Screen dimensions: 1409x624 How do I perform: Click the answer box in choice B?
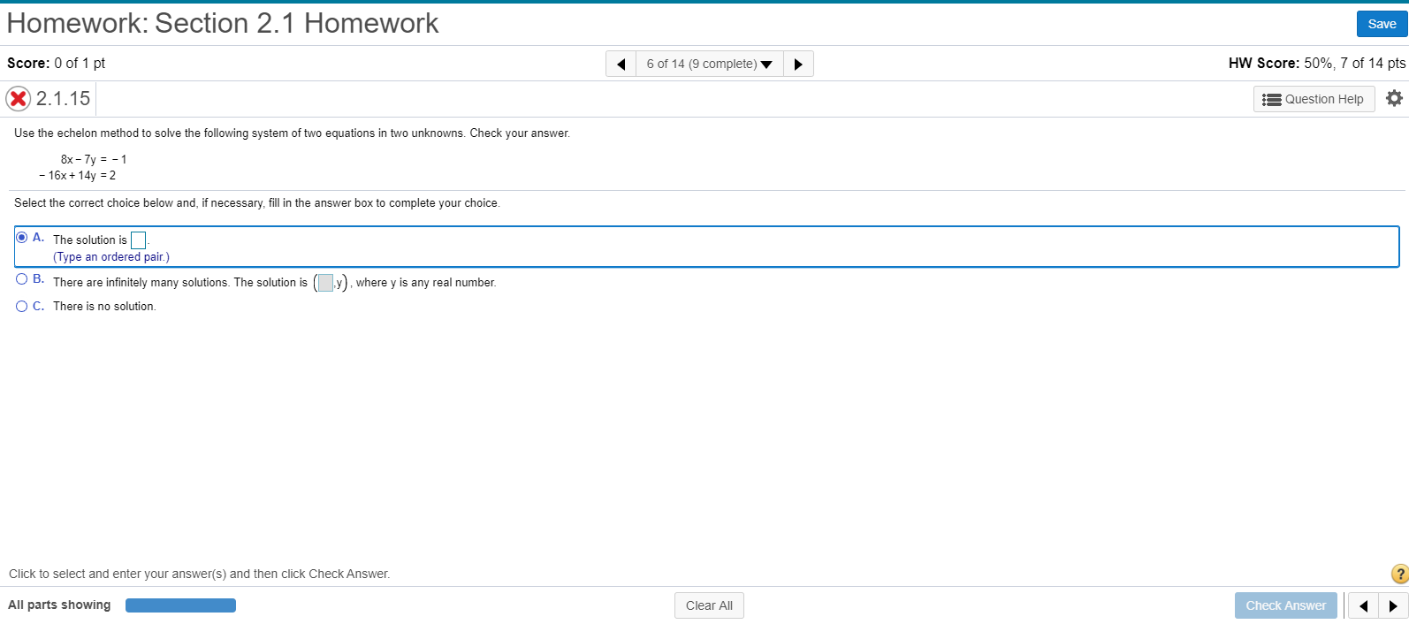(325, 283)
